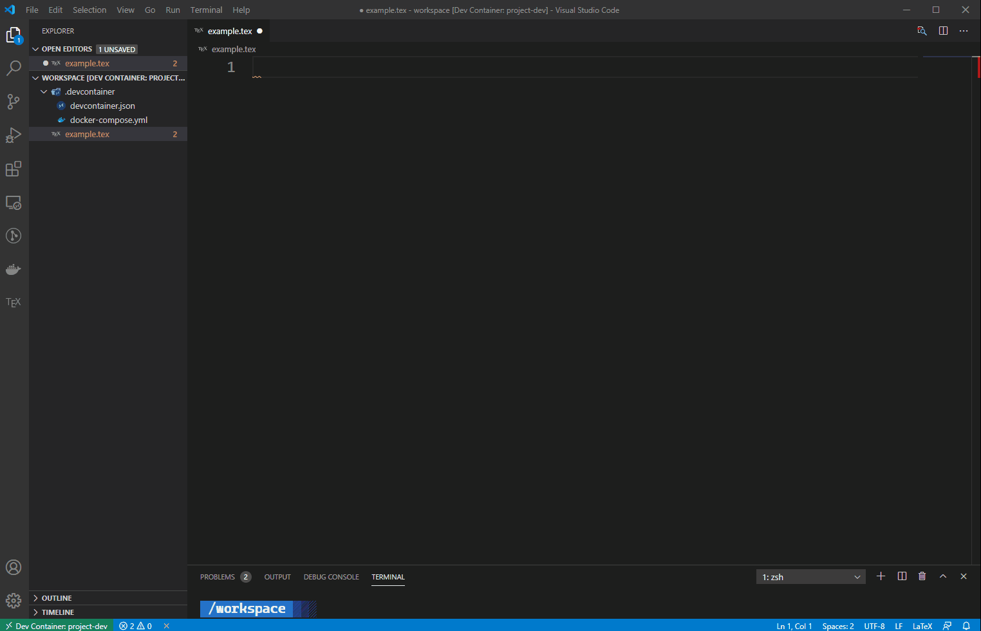Viewport: 981px width, 631px height.
Task: Open the Edit menu
Action: coord(55,10)
